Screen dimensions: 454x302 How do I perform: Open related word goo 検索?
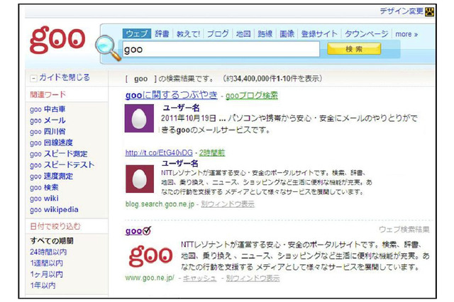(44, 187)
